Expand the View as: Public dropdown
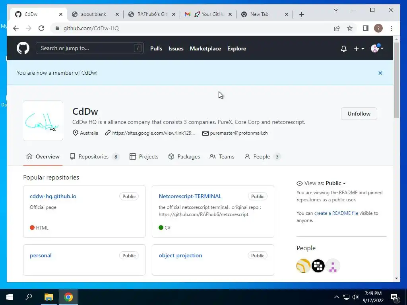This screenshot has height=305, width=407. point(335,183)
